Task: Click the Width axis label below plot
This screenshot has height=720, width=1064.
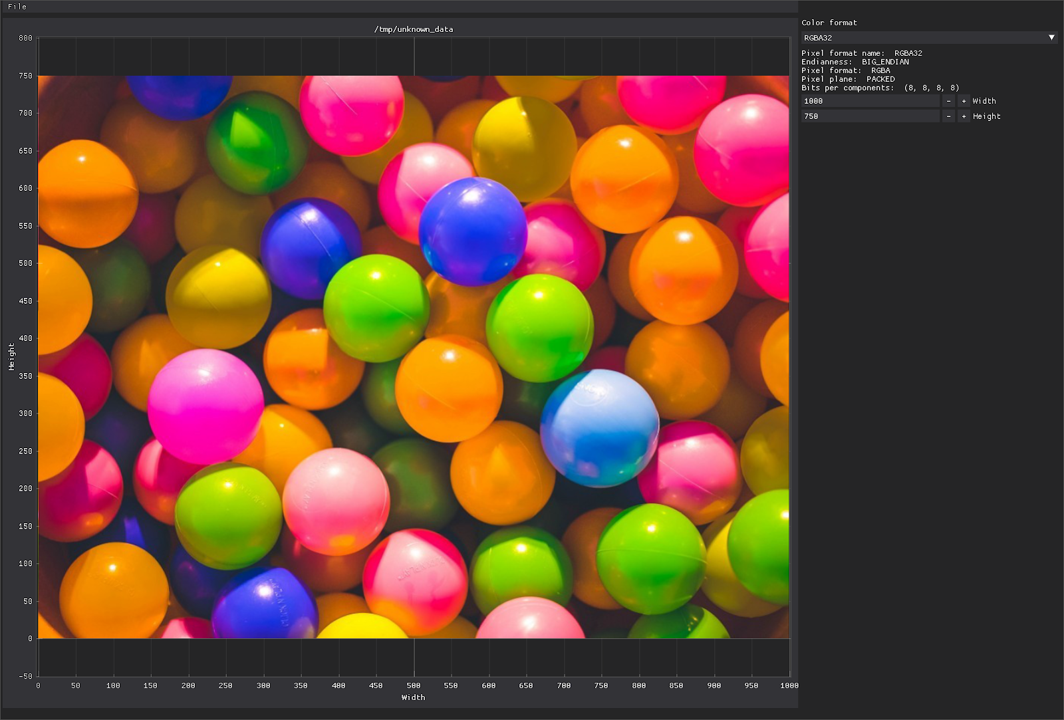Action: pyautogui.click(x=414, y=697)
